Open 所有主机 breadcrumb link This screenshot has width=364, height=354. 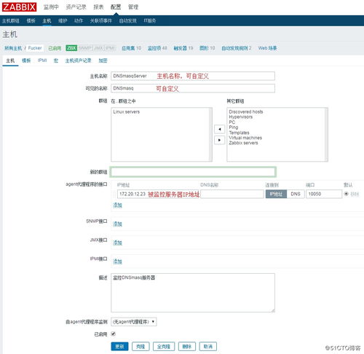(x=13, y=48)
